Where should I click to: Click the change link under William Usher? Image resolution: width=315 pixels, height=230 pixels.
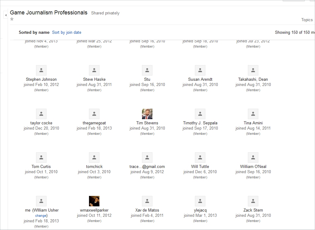[41, 216]
